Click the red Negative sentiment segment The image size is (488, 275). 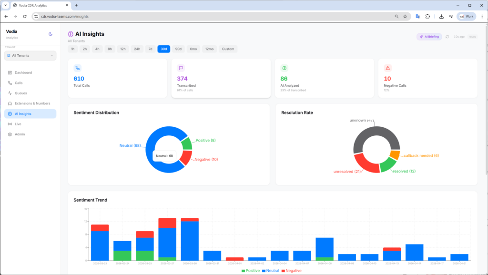coord(186,157)
